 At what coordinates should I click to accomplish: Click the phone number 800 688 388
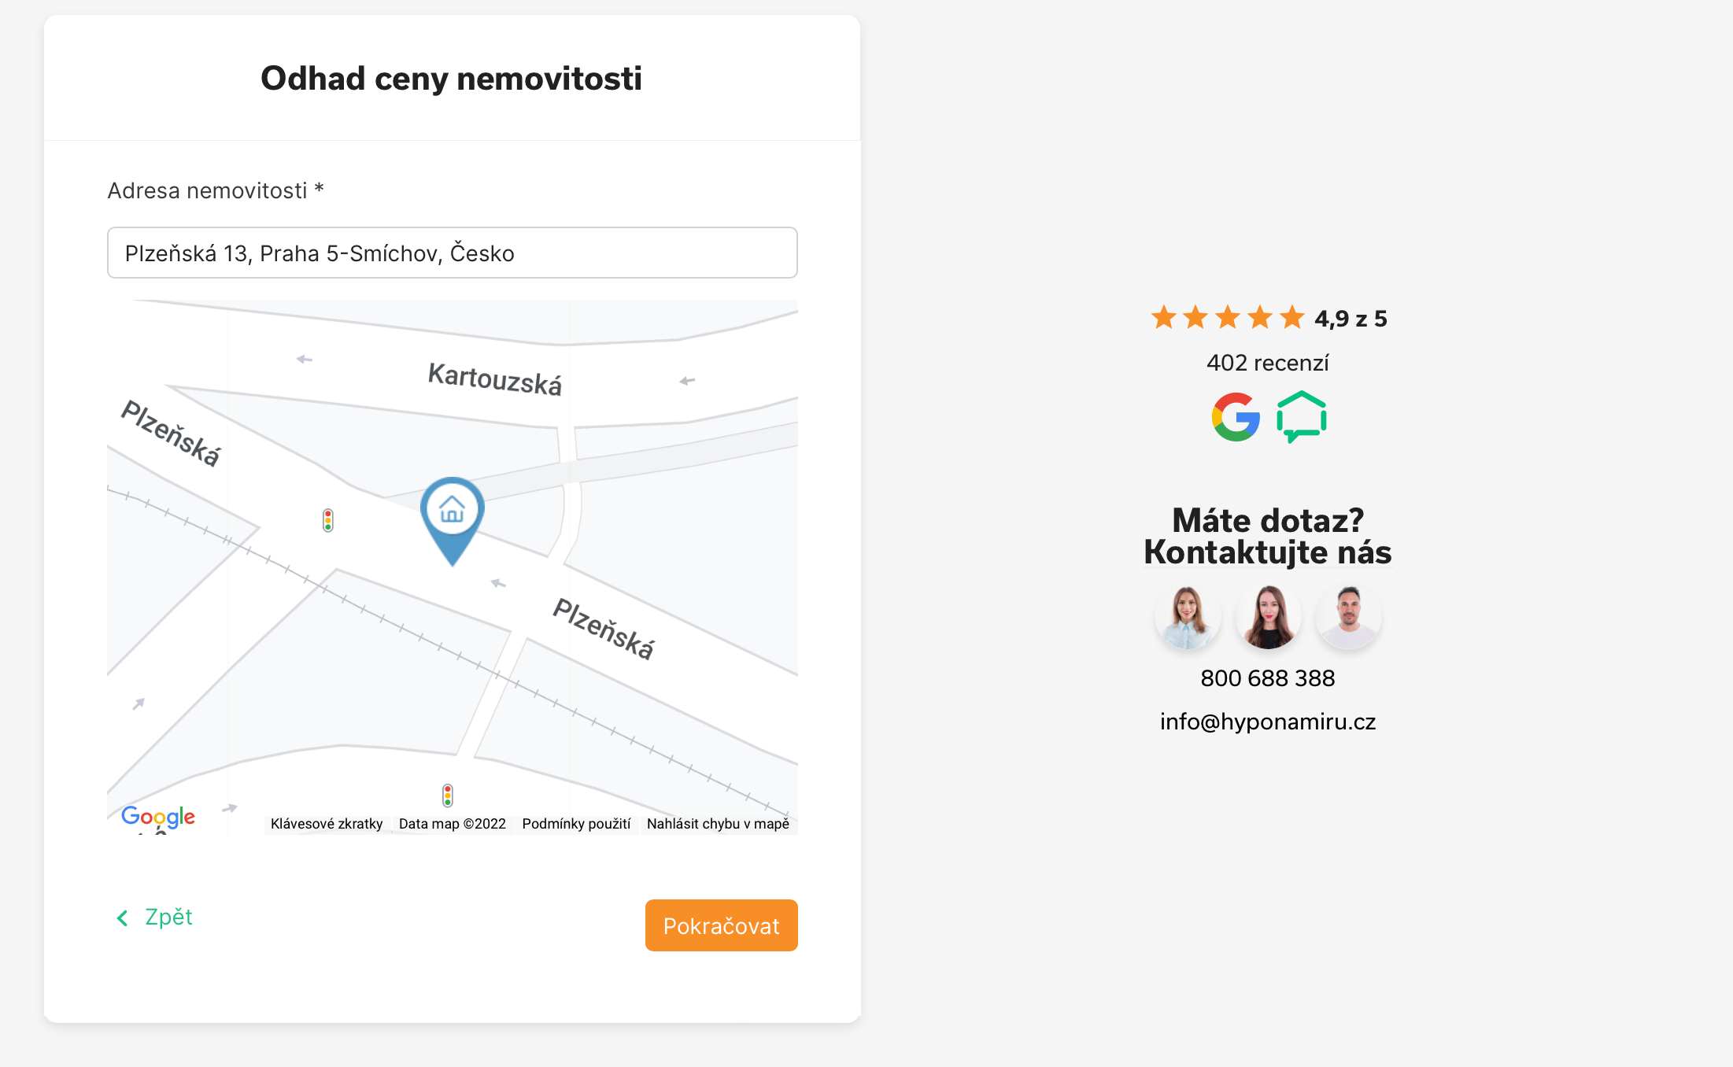pos(1267,678)
